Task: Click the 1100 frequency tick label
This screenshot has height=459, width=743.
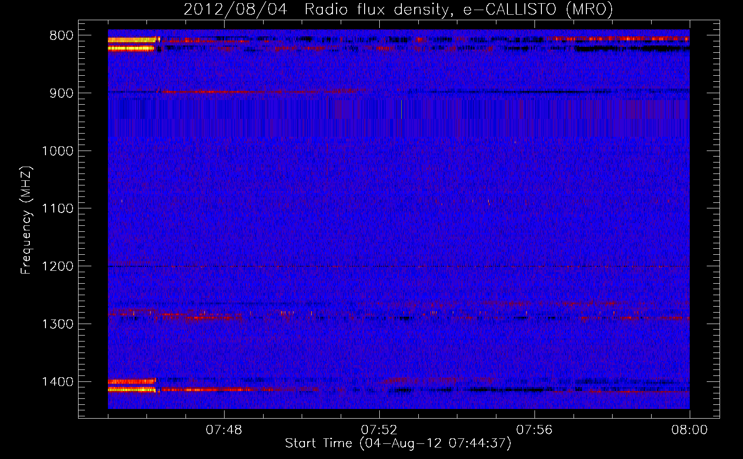Action: [57, 208]
